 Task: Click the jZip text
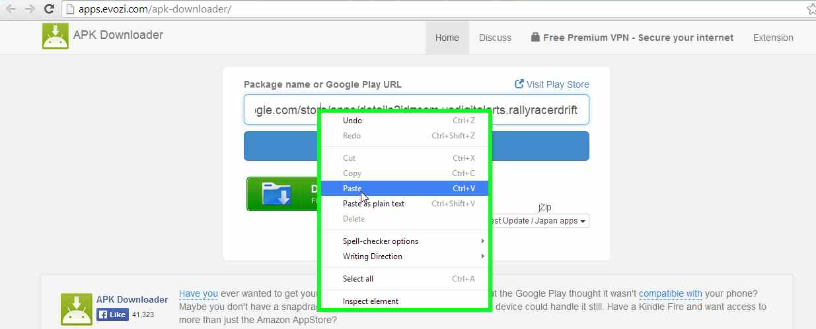tap(545, 207)
